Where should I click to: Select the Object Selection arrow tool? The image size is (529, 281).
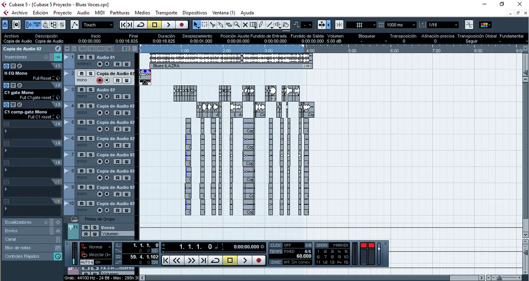pos(196,25)
